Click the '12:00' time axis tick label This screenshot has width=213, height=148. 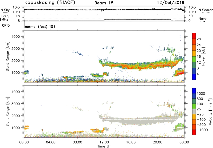click(104, 142)
